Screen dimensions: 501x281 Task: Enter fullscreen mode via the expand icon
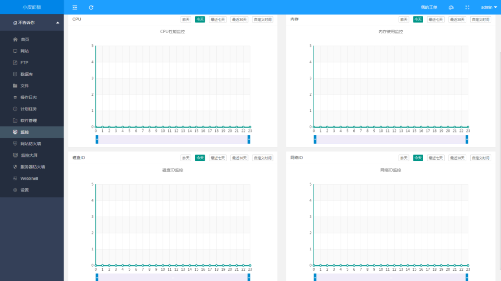tap(467, 7)
